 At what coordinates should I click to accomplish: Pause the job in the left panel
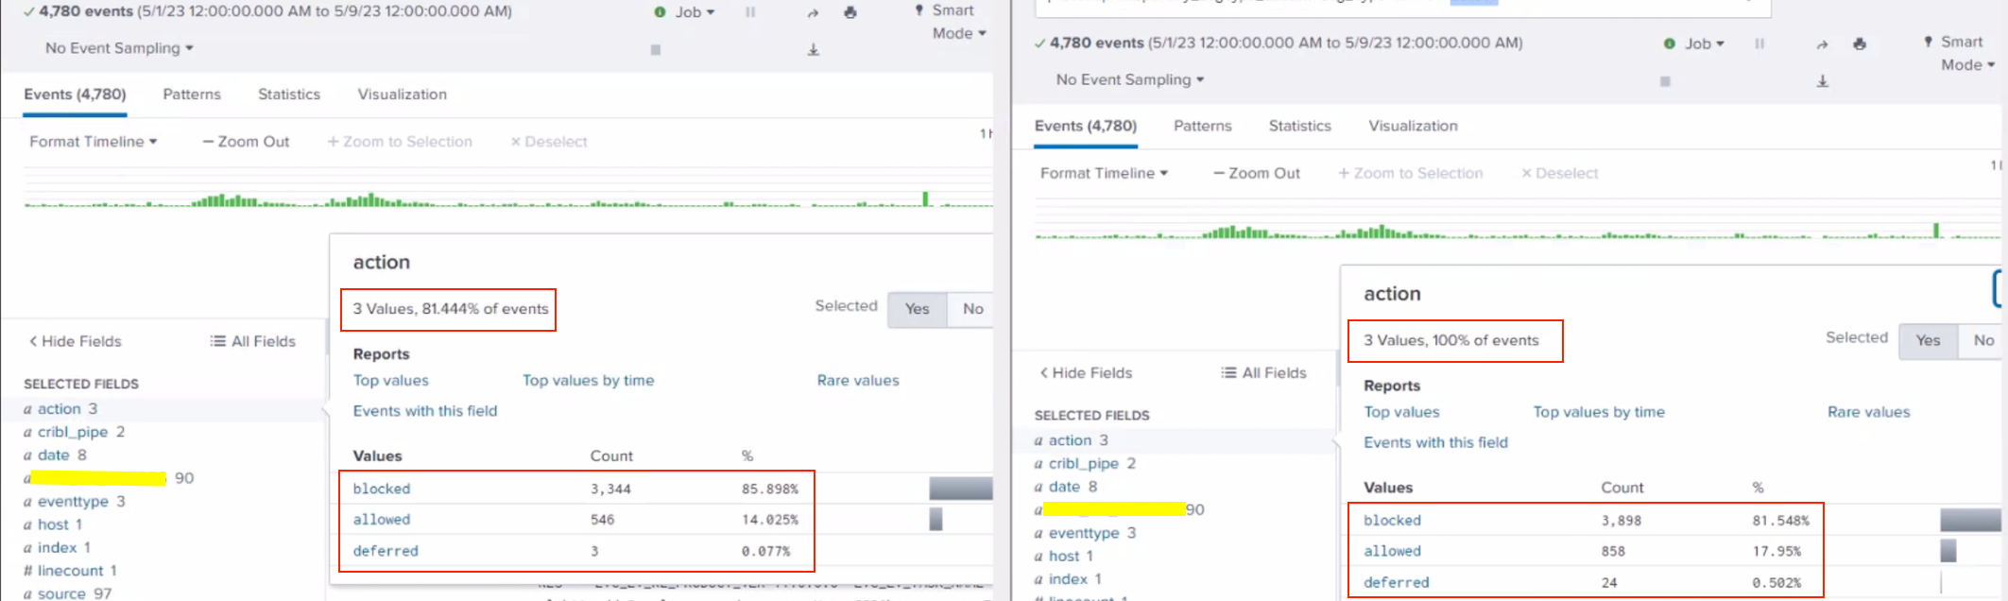(x=750, y=12)
